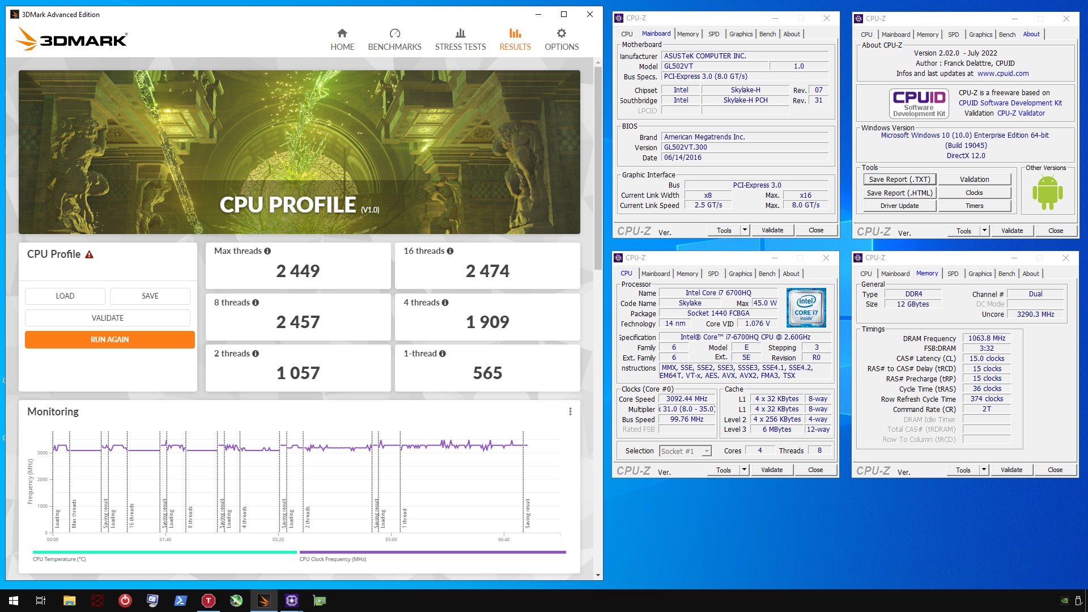Click the DRAM Frequency value field

[987, 338]
